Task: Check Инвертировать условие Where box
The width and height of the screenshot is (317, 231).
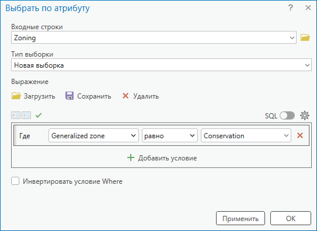Action: 15,181
